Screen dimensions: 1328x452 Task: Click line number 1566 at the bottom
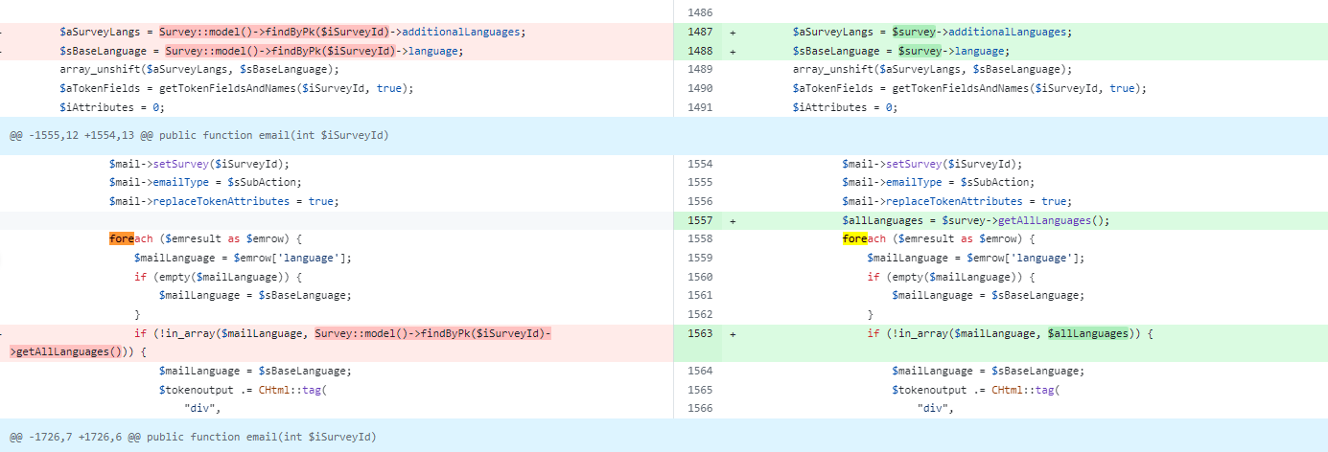700,409
